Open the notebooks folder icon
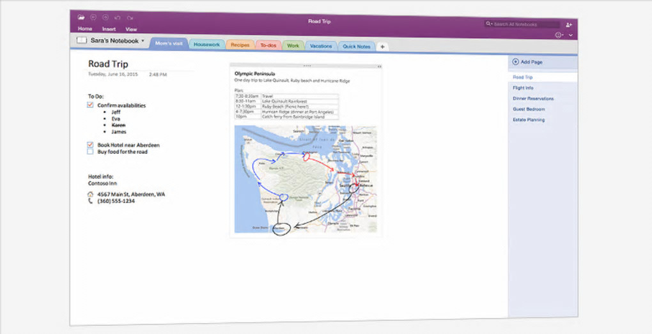 pyautogui.click(x=81, y=17)
